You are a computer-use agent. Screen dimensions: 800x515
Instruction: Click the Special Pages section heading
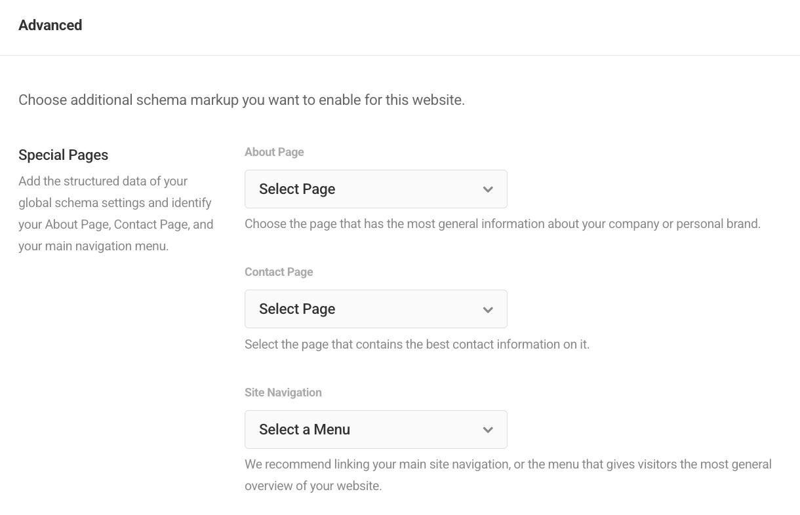pos(63,155)
